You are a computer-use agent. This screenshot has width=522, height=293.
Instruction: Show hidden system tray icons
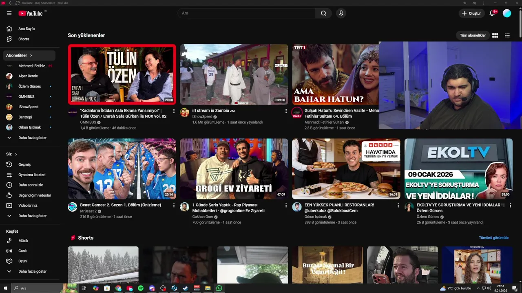point(478,288)
